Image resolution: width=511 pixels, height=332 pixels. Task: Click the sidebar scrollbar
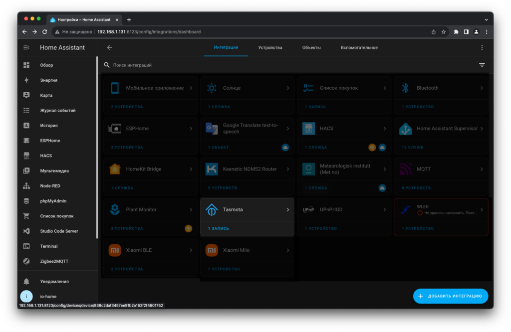pos(97,148)
